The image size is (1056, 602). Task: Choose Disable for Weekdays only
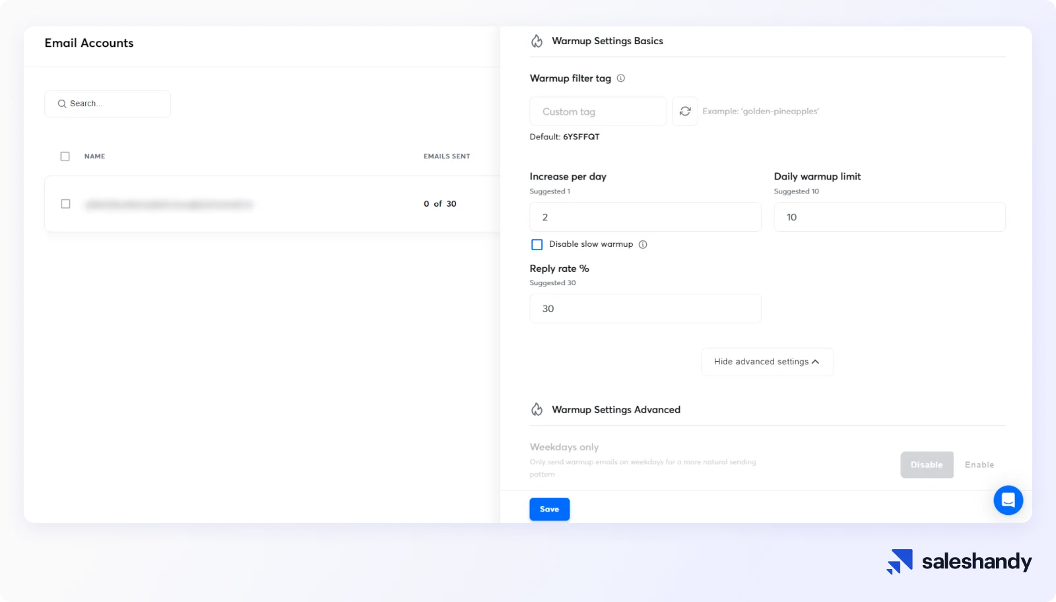coord(927,465)
